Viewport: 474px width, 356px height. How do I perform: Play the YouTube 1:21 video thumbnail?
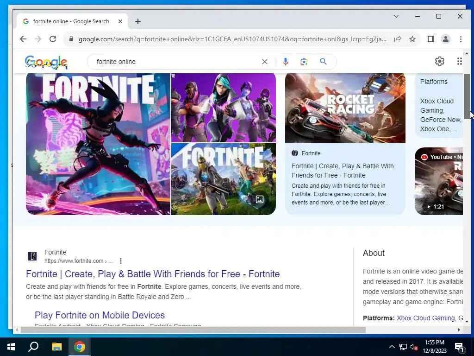coord(439,181)
